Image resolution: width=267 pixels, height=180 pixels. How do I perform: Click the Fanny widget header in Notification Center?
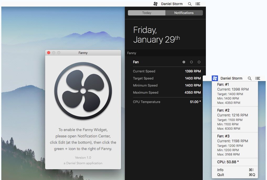(x=132, y=53)
